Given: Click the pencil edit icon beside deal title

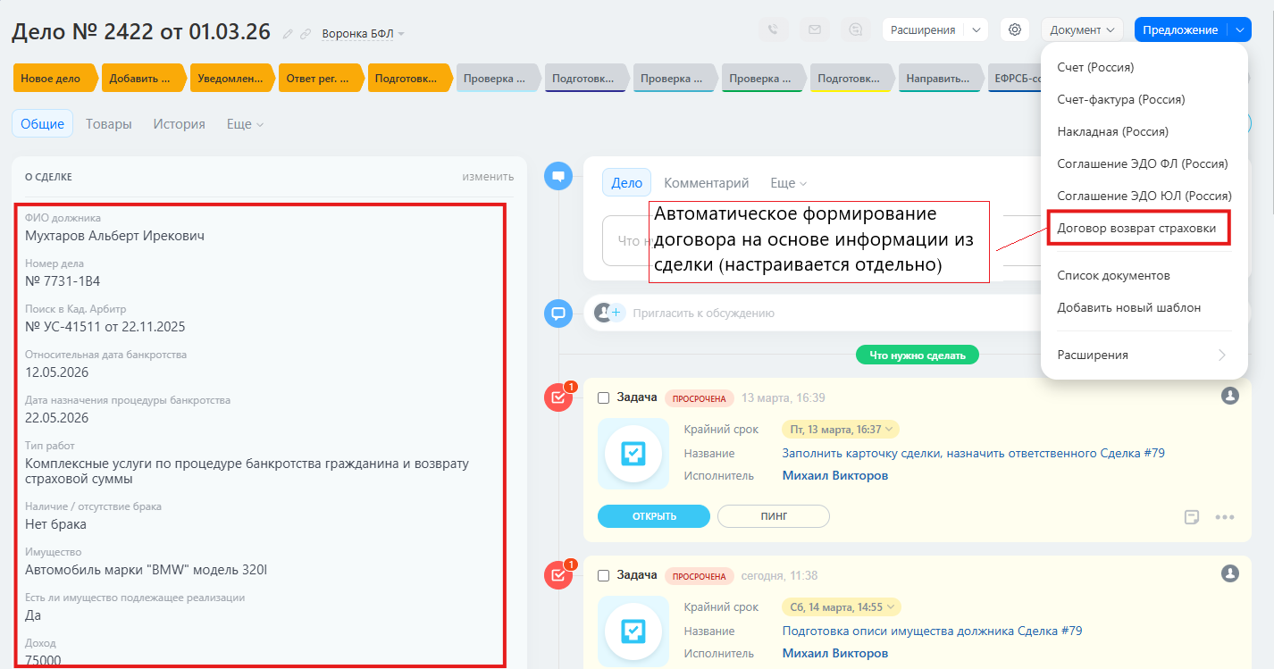Looking at the screenshot, I should tap(288, 34).
